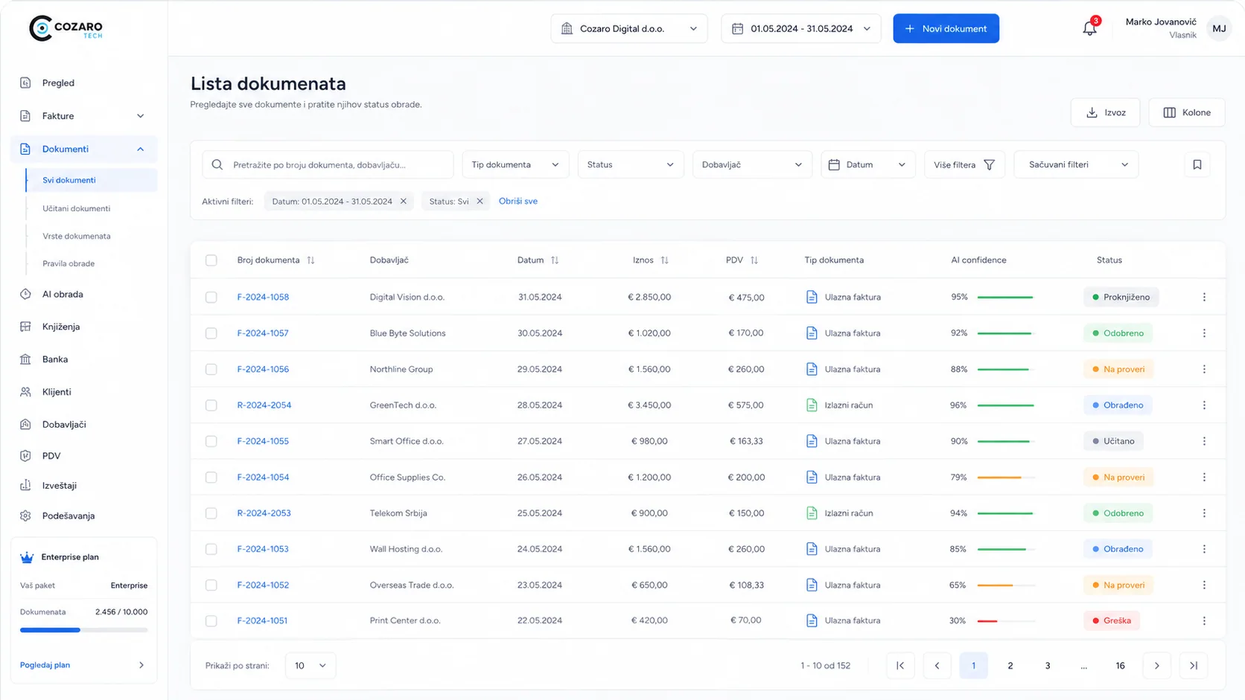
Task: Click the Dokumenata usage progress bar
Action: tap(83, 630)
